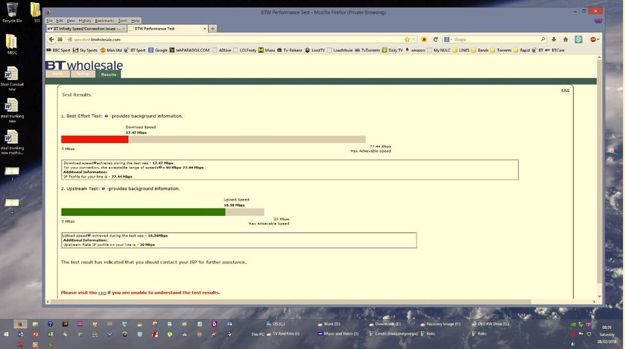Open the Excel icon in the taskbar
The image size is (625, 349).
tap(50, 334)
